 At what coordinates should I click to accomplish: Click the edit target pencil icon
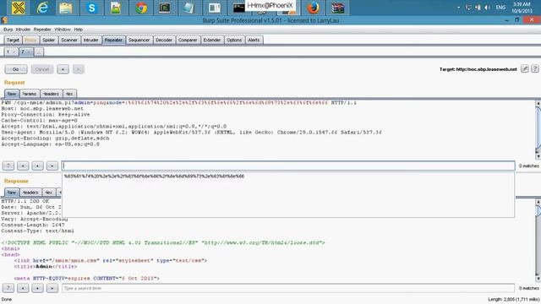(x=524, y=69)
